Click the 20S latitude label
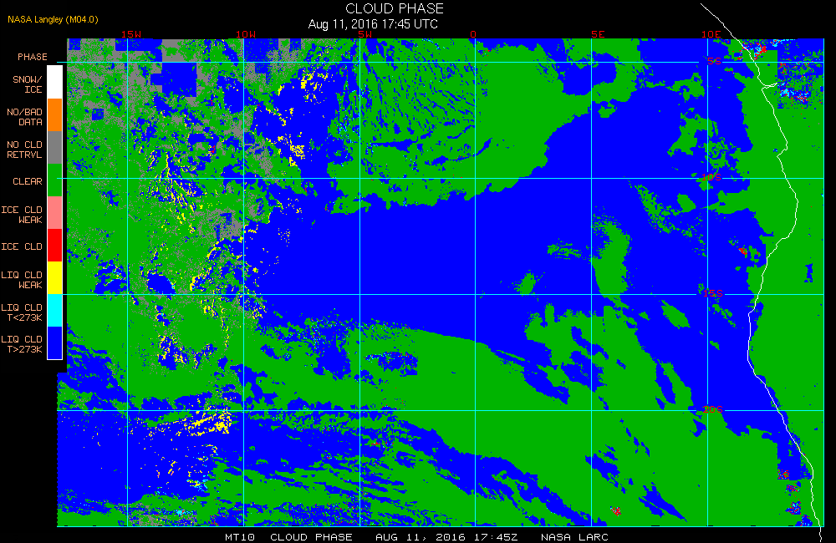The image size is (836, 543). (713, 409)
